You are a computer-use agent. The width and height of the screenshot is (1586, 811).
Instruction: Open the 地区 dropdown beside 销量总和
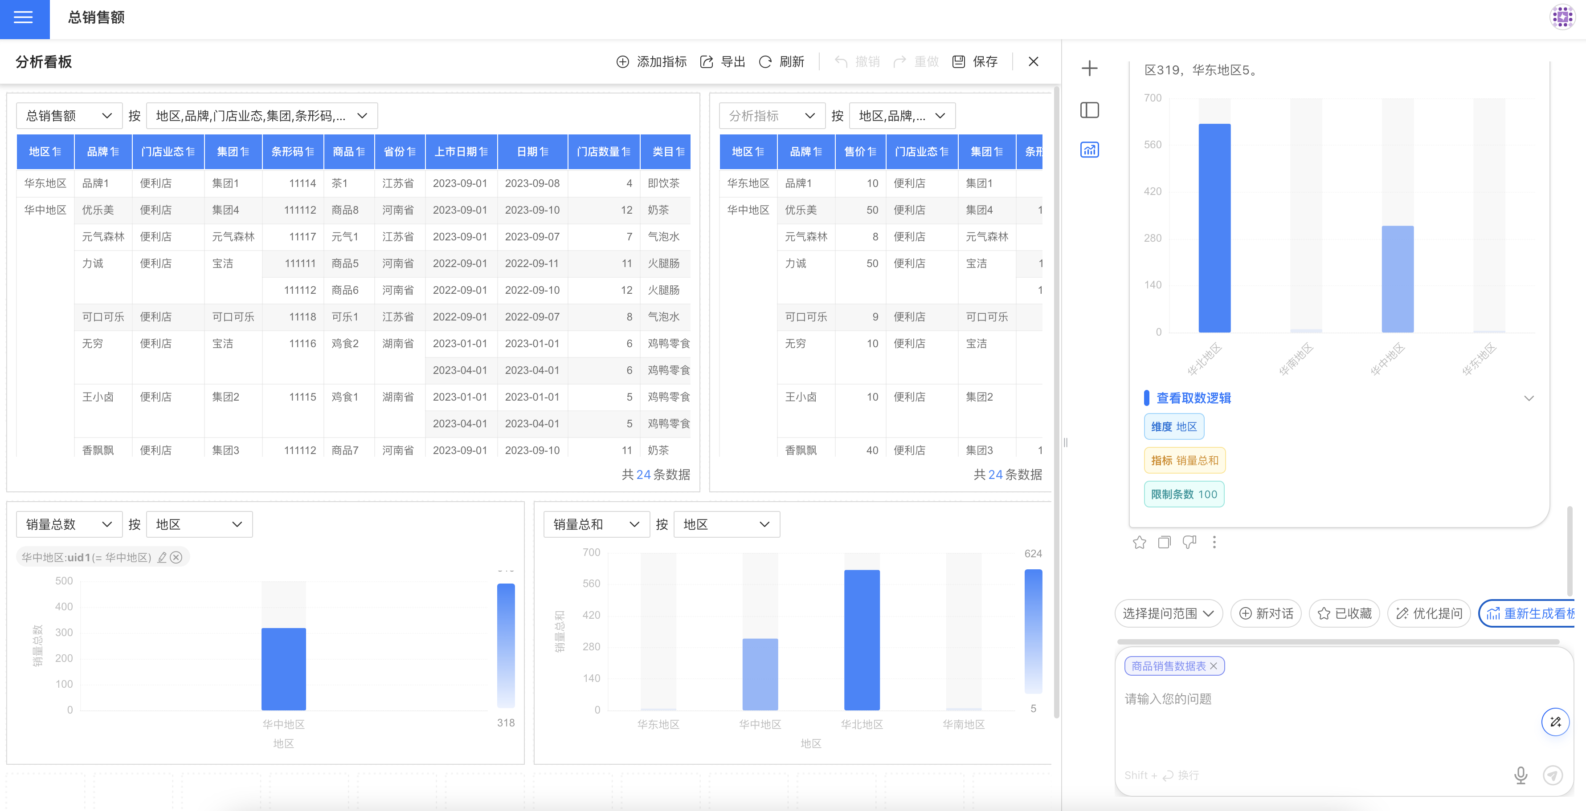(727, 524)
